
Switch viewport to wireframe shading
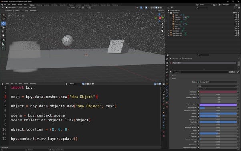(x=154, y=8)
